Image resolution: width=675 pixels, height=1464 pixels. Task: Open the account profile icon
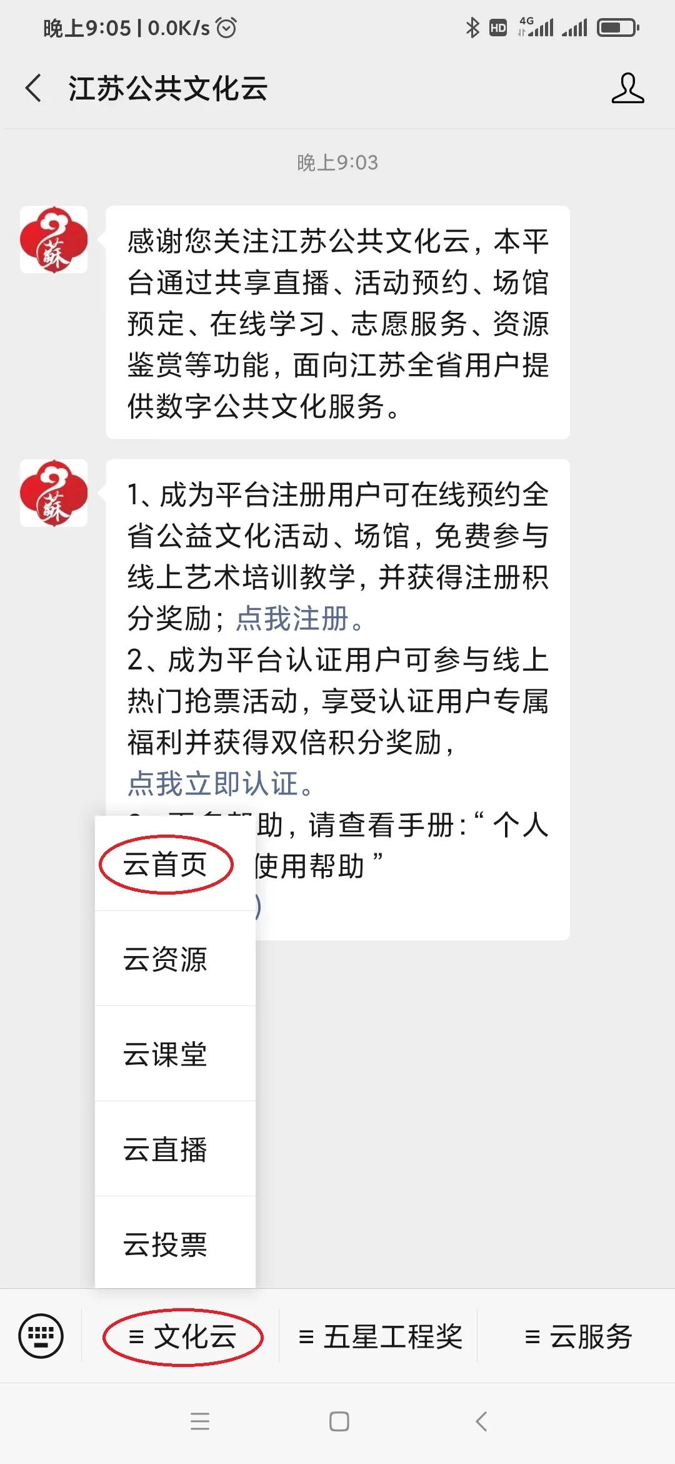click(x=627, y=88)
